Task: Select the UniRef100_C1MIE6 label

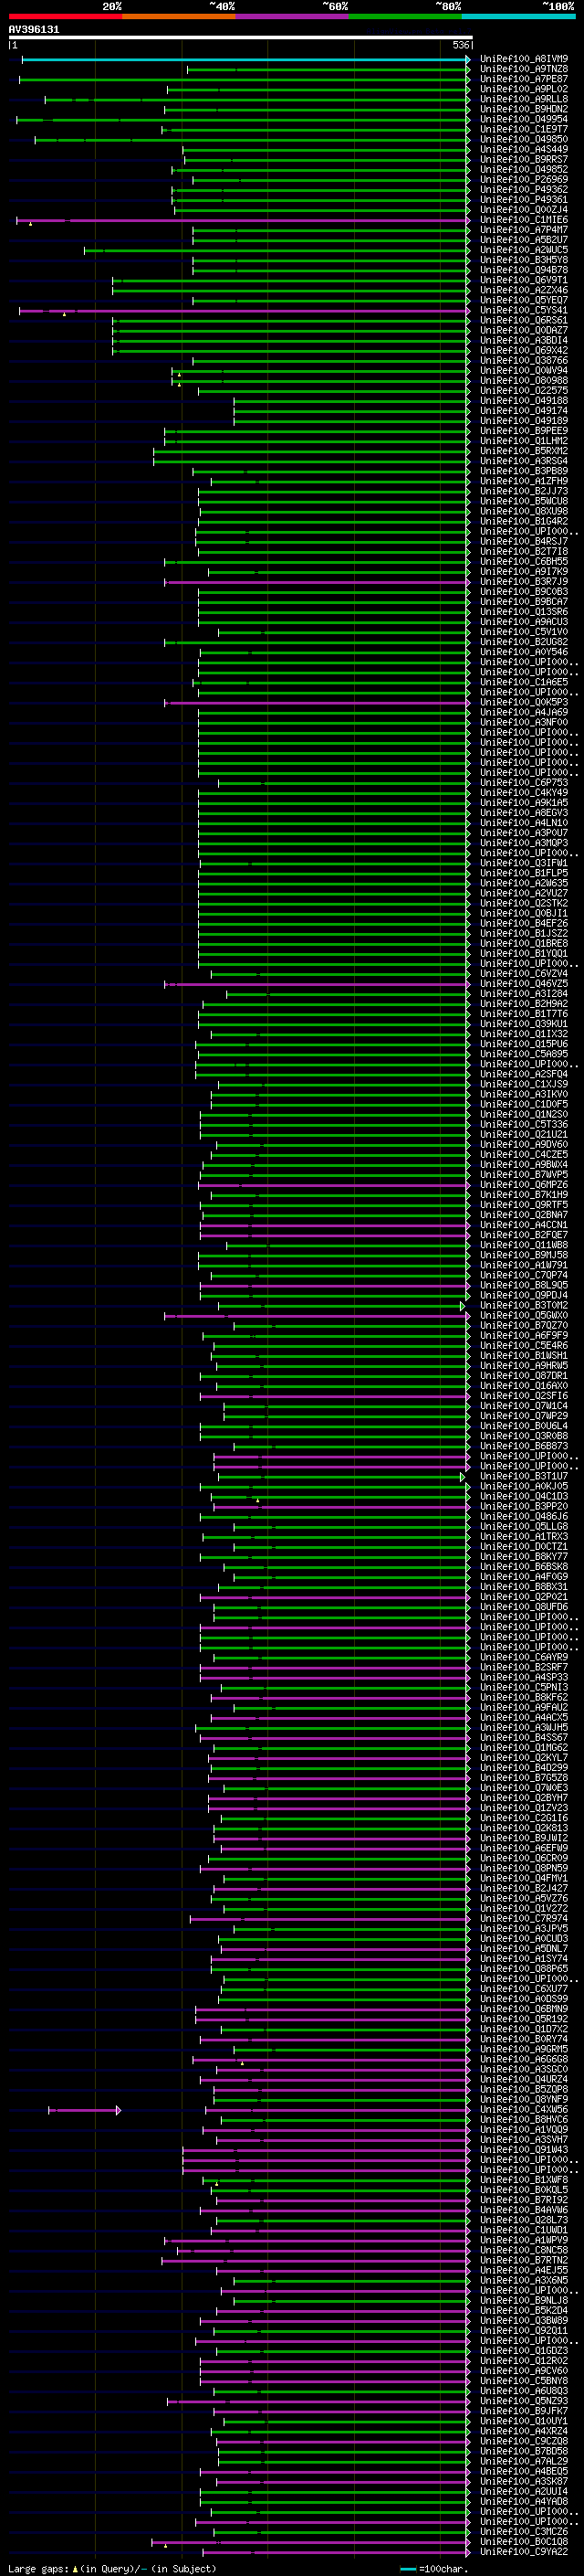Action: pyautogui.click(x=523, y=220)
